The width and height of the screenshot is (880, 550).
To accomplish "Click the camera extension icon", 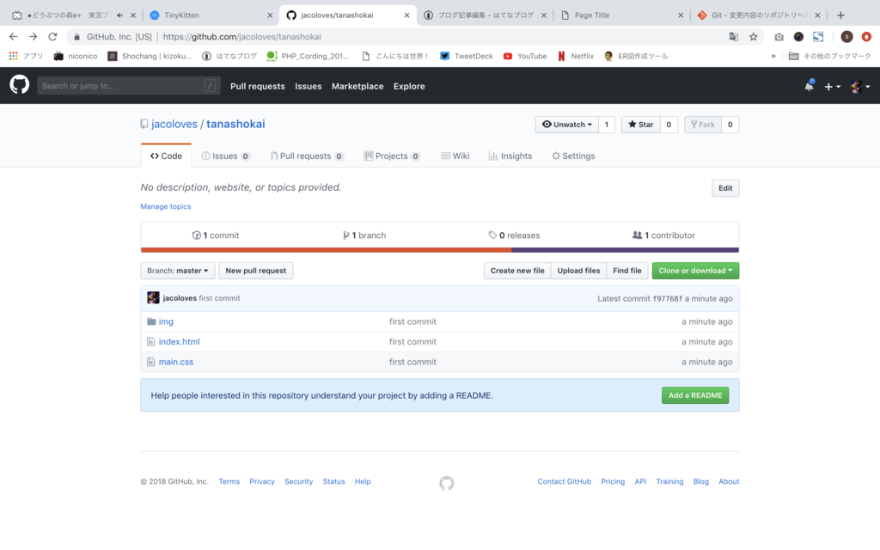I will [779, 36].
